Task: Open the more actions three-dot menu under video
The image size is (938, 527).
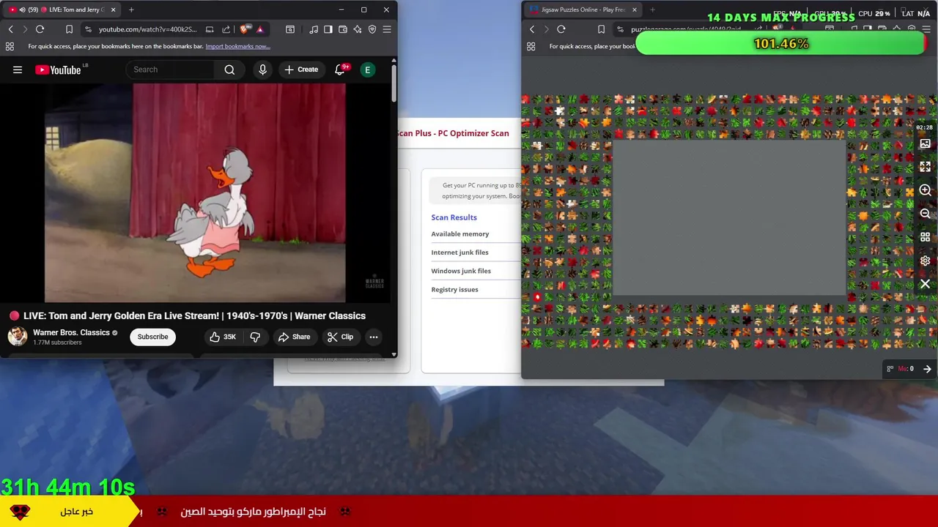Action: click(374, 337)
